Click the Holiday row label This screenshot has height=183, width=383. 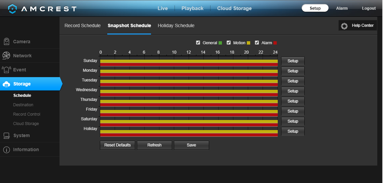[90, 129]
